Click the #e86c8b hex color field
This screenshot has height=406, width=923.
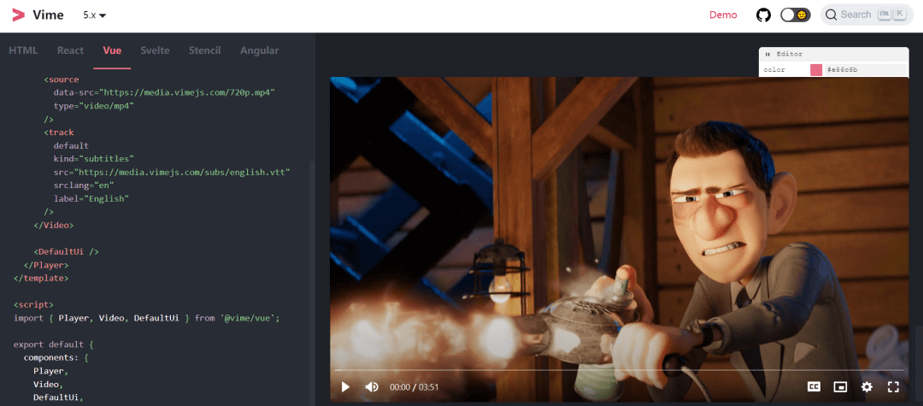click(867, 70)
